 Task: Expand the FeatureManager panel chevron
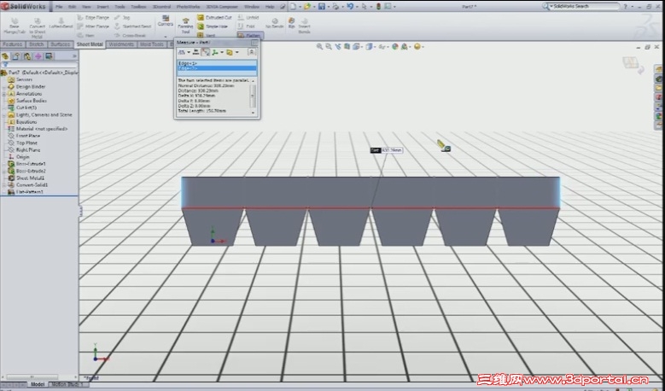pyautogui.click(x=74, y=56)
